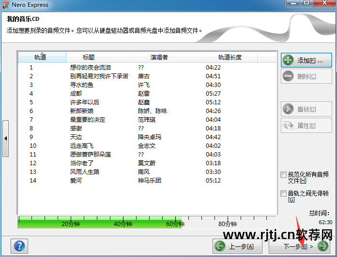337x257 pixels.
Task: Click artist 南风
Action: (x=144, y=171)
